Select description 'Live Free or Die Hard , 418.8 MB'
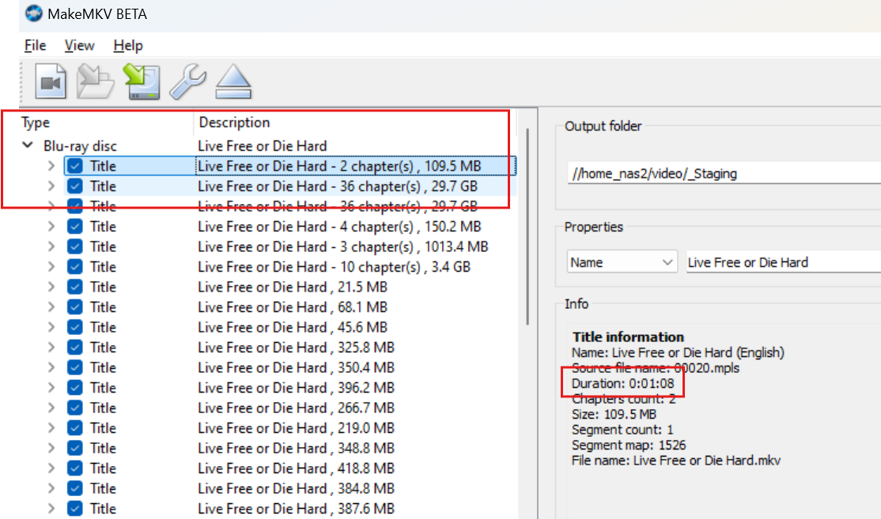This screenshot has width=881, height=519. (x=296, y=468)
